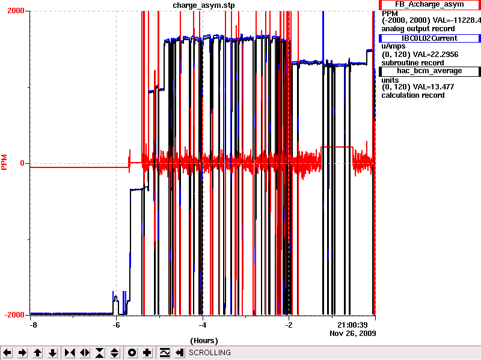Click the uAmps unit label

393,46
